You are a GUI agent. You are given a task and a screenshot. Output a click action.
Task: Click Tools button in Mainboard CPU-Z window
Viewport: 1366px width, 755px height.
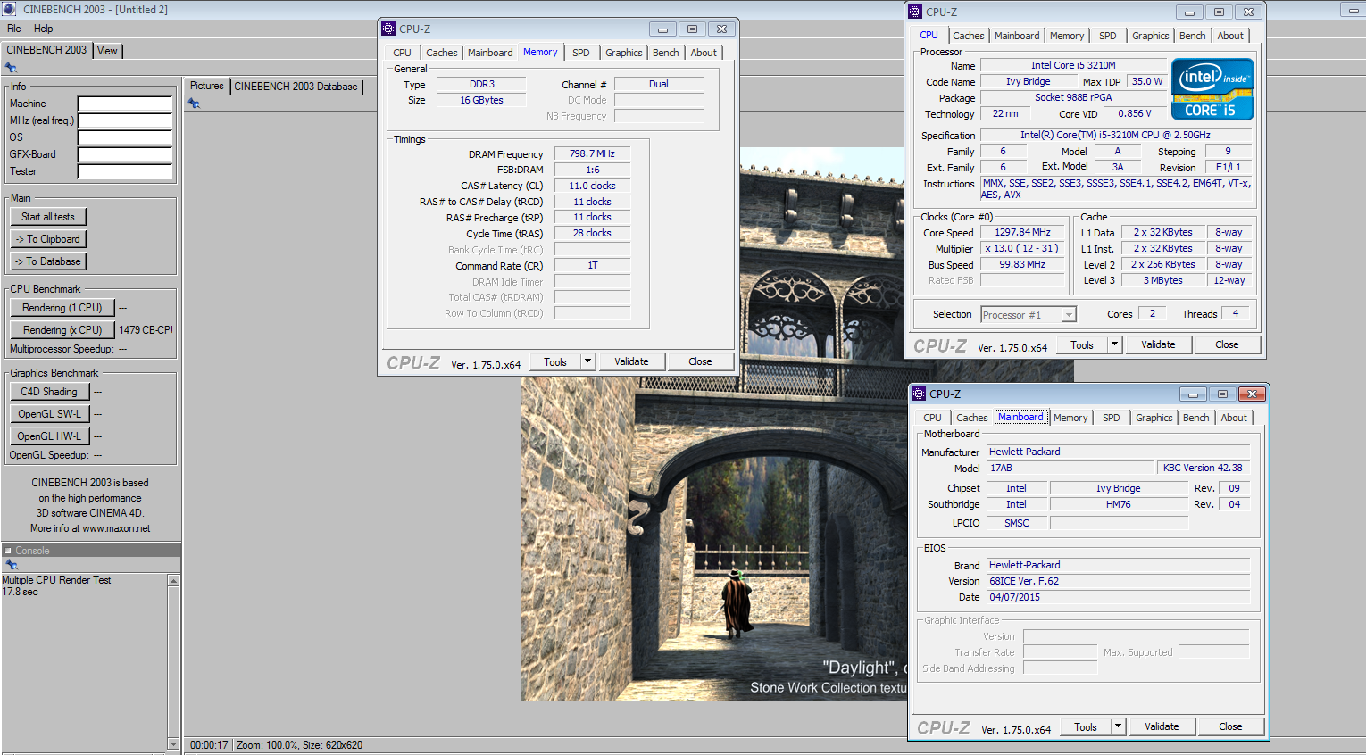tap(1086, 726)
